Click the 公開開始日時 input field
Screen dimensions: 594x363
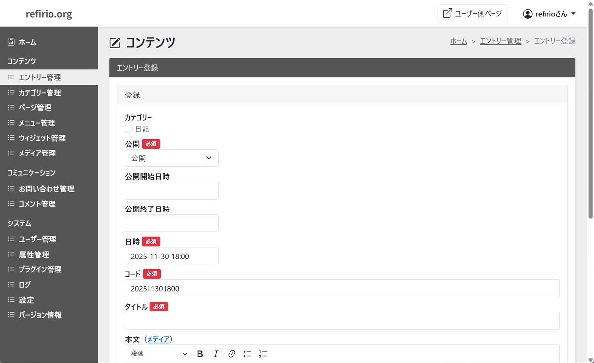pos(172,191)
